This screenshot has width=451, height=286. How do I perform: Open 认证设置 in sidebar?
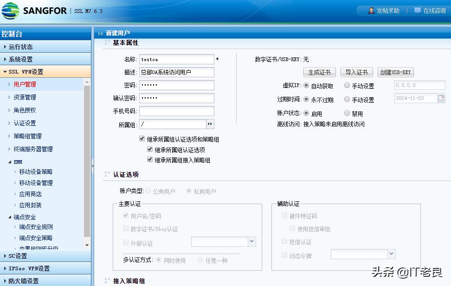(x=25, y=124)
